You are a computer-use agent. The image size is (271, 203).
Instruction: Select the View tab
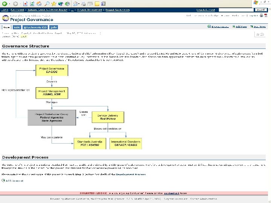[x=6, y=27]
